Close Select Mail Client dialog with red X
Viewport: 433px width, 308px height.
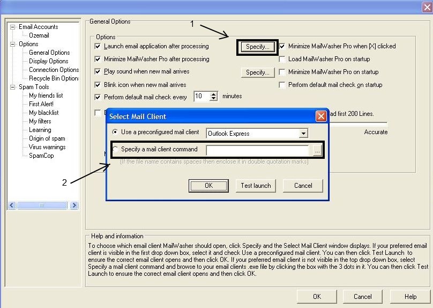[321, 116]
